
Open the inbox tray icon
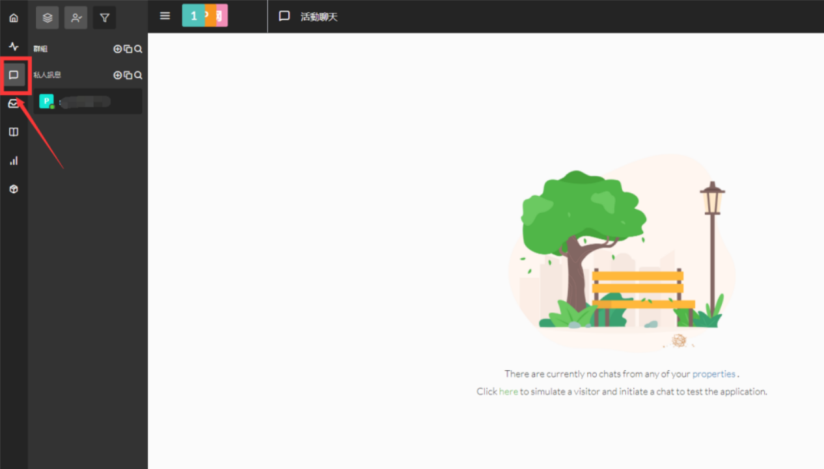tap(14, 103)
